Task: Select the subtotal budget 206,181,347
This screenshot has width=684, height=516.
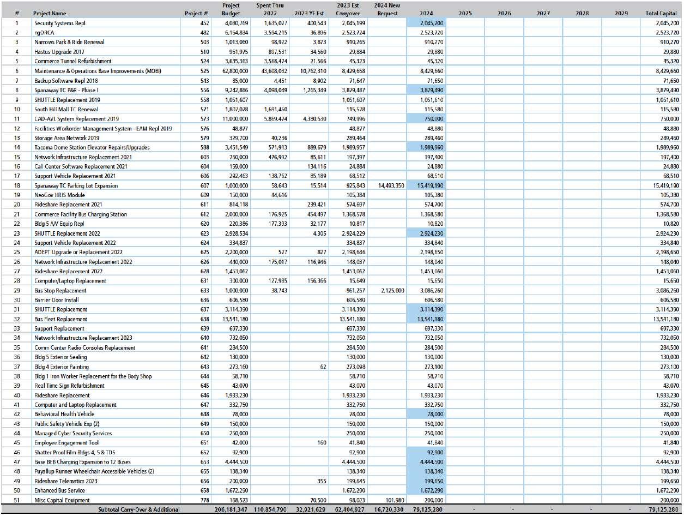Action: (x=232, y=510)
